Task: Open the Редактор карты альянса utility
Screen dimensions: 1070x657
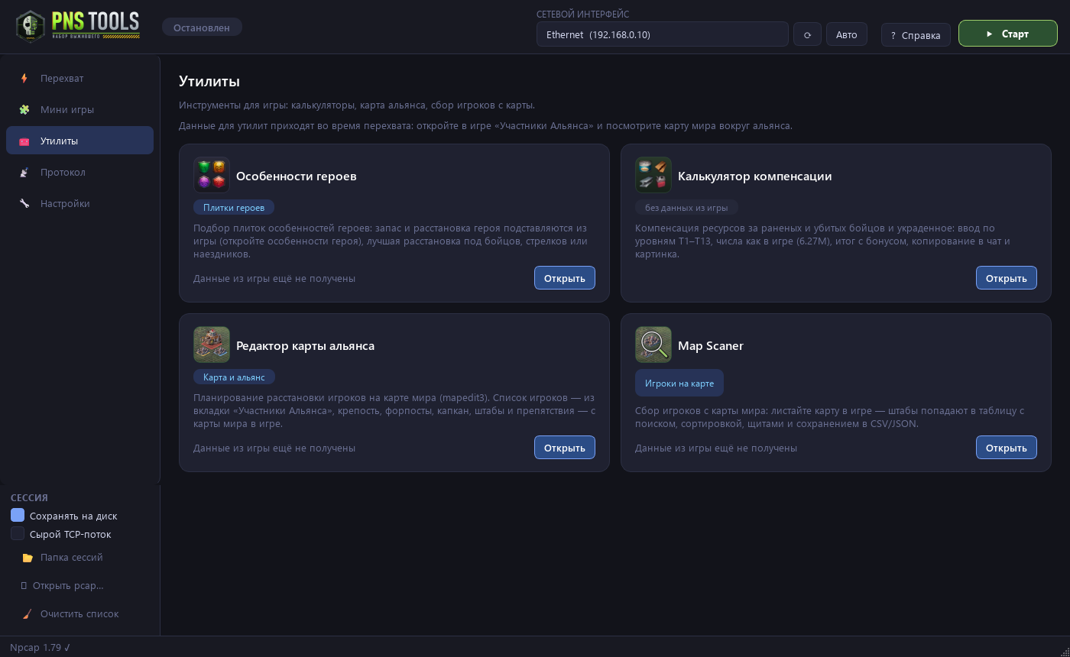Action: [x=565, y=448]
